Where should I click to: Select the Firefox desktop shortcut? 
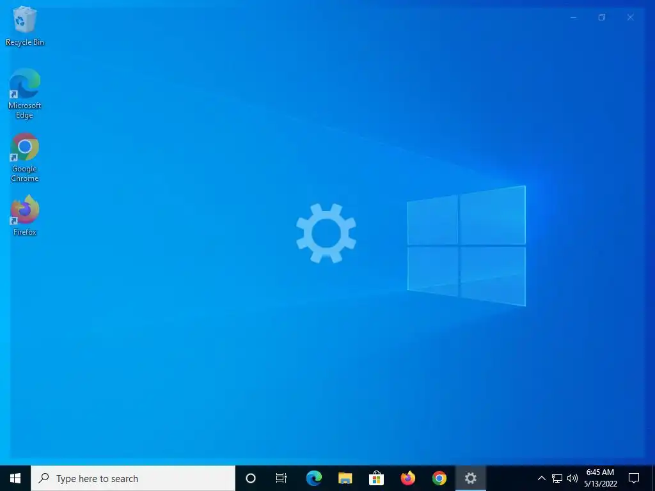pyautogui.click(x=25, y=215)
